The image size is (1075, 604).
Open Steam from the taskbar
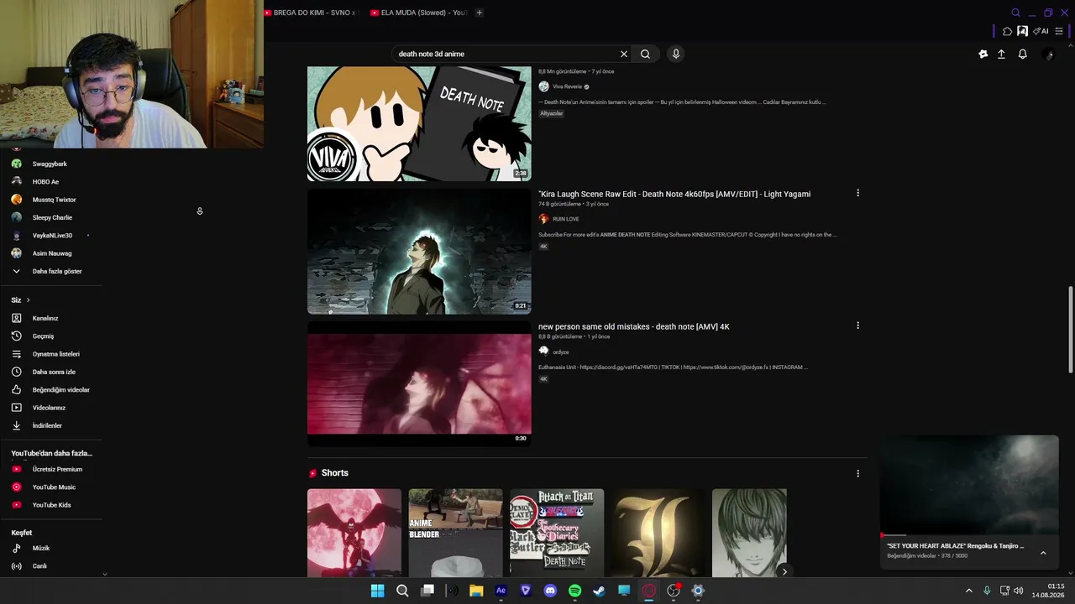coord(599,591)
